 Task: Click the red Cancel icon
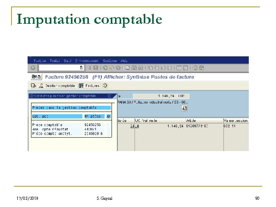click(118, 68)
